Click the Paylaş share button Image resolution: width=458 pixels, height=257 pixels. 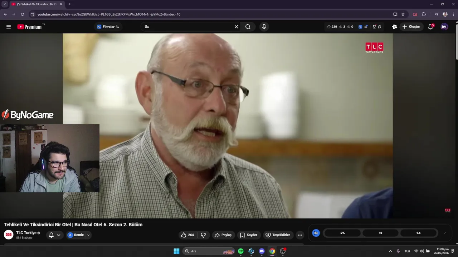pyautogui.click(x=223, y=235)
